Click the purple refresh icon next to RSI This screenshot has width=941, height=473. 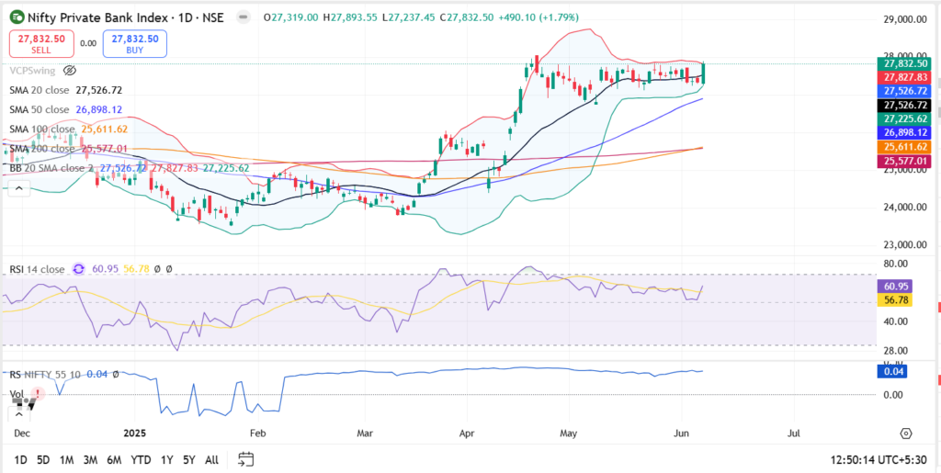click(x=79, y=269)
